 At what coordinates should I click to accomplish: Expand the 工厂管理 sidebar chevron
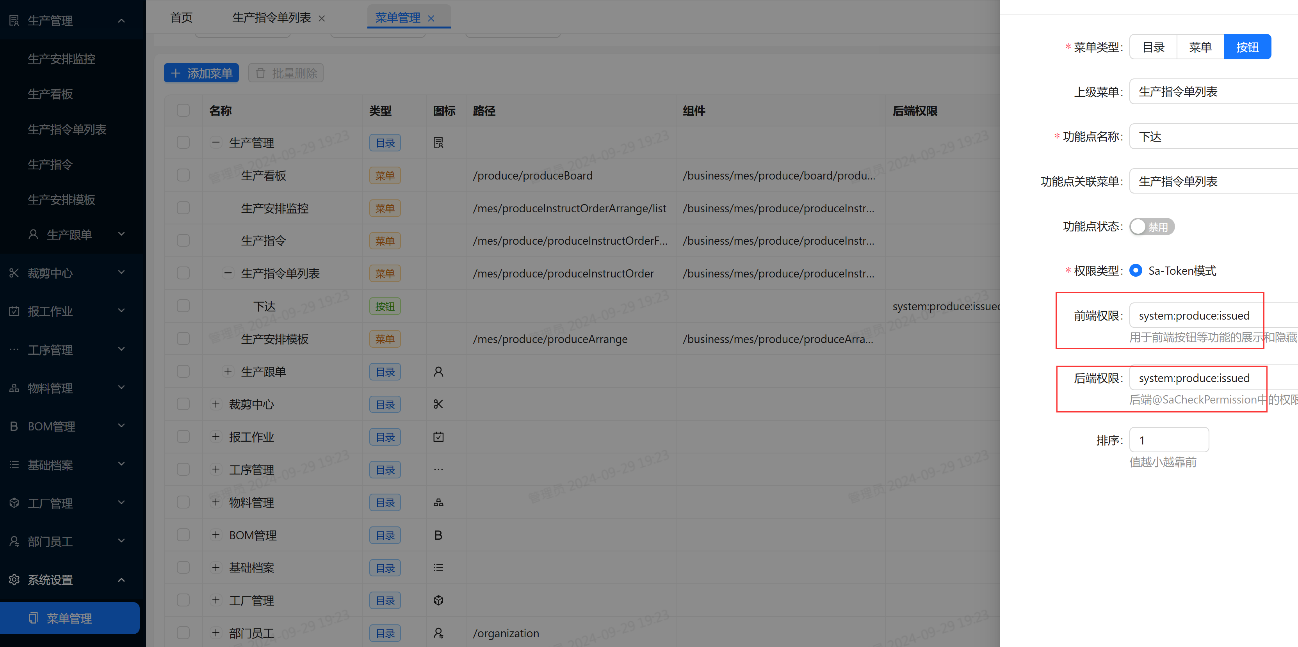(x=121, y=503)
